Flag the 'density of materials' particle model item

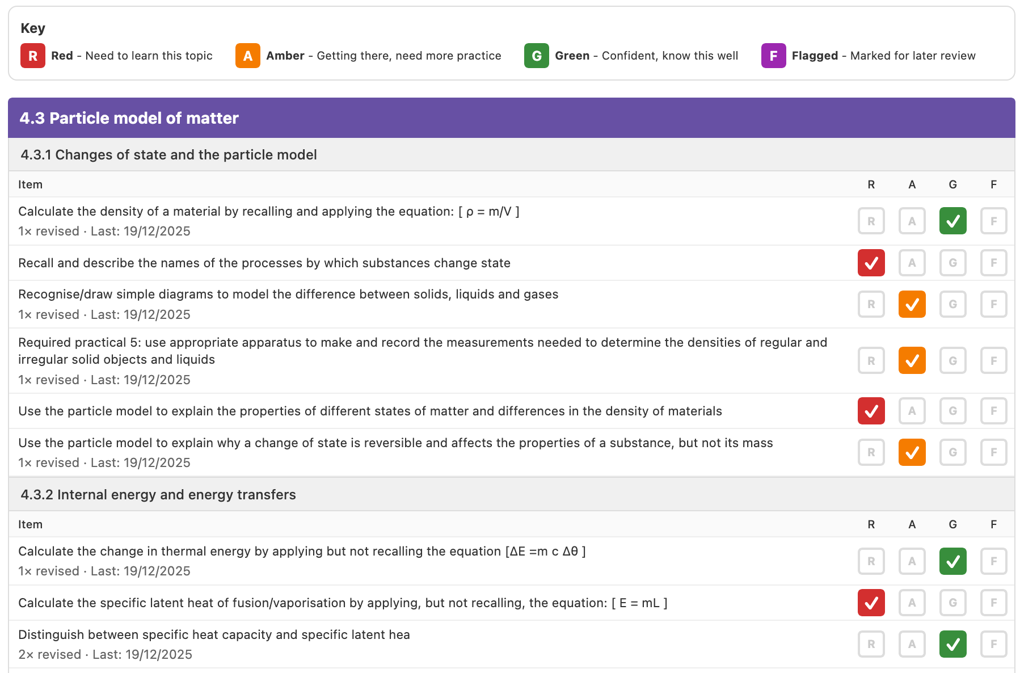point(993,411)
